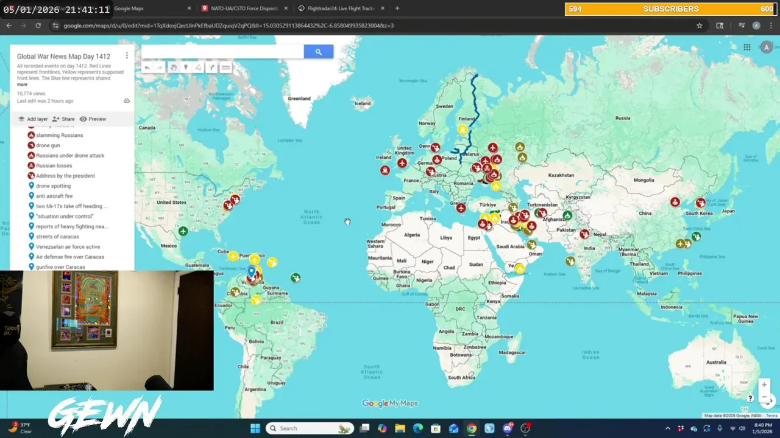780x438 pixels.
Task: Click Add layer button
Action: coord(33,119)
